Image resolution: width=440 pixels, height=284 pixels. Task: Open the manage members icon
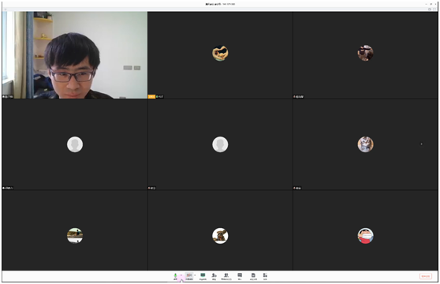pyautogui.click(x=226, y=276)
